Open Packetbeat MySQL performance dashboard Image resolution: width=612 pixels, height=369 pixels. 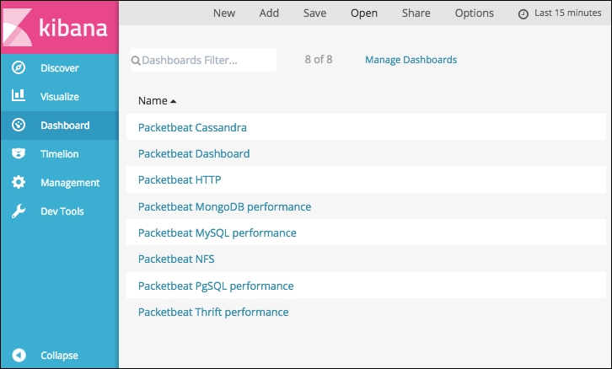217,233
